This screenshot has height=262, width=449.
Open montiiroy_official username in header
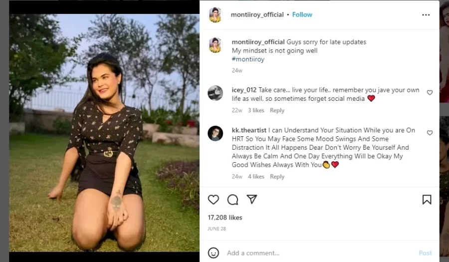(x=257, y=15)
